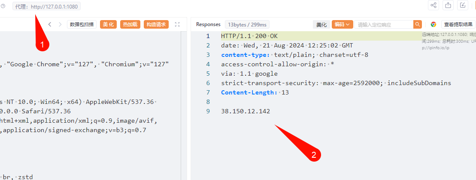The height and width of the screenshot is (180, 476).
Task: Open response in Chrome browser icon
Action: pyautogui.click(x=434, y=24)
